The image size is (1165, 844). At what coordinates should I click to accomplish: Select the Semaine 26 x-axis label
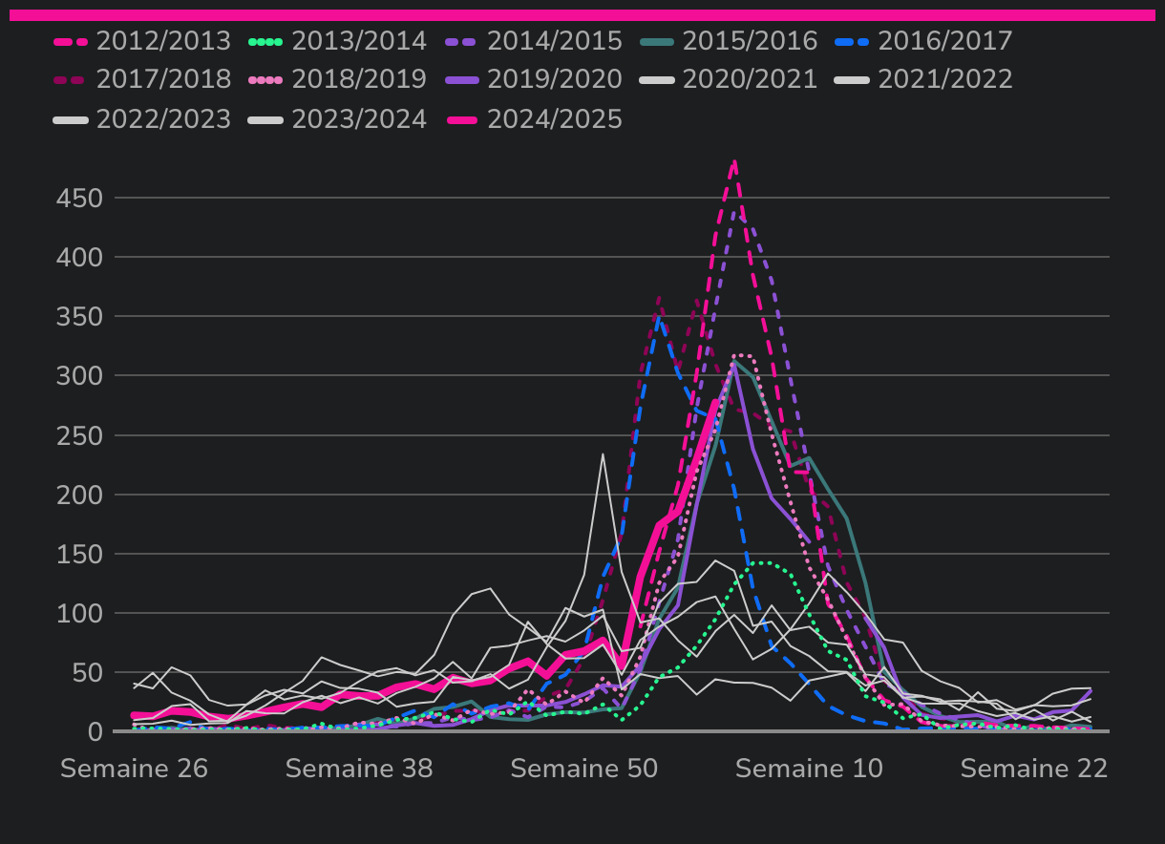click(x=134, y=769)
